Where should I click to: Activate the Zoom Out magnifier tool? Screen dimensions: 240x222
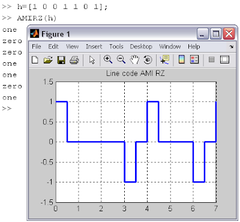point(121,60)
